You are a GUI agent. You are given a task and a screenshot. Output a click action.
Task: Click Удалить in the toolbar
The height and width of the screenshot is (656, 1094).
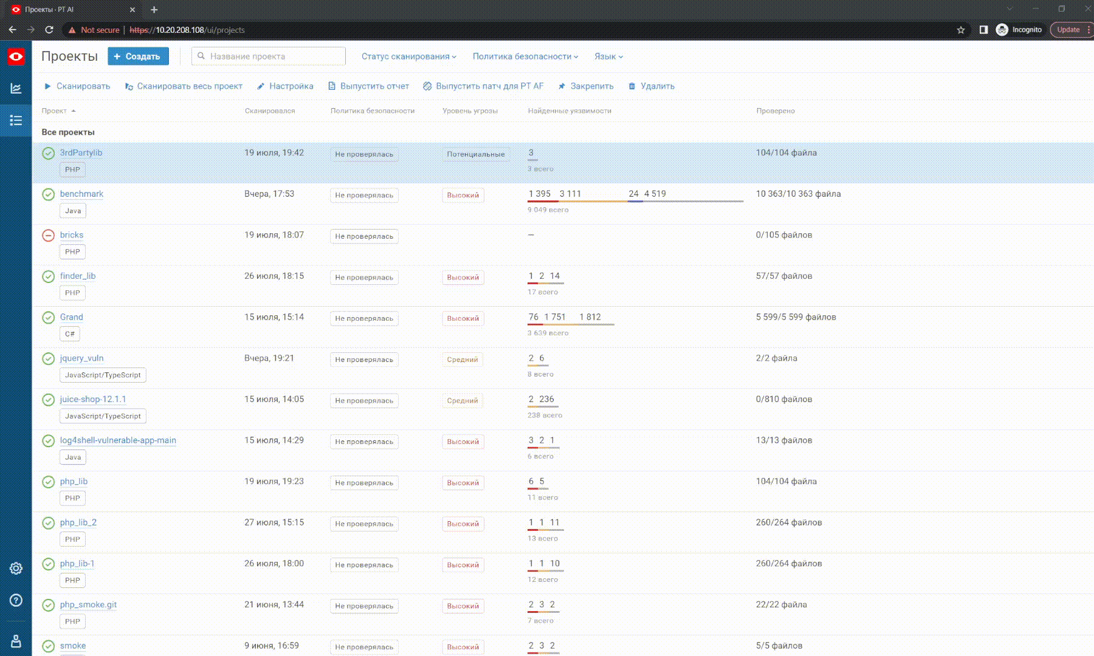click(652, 86)
